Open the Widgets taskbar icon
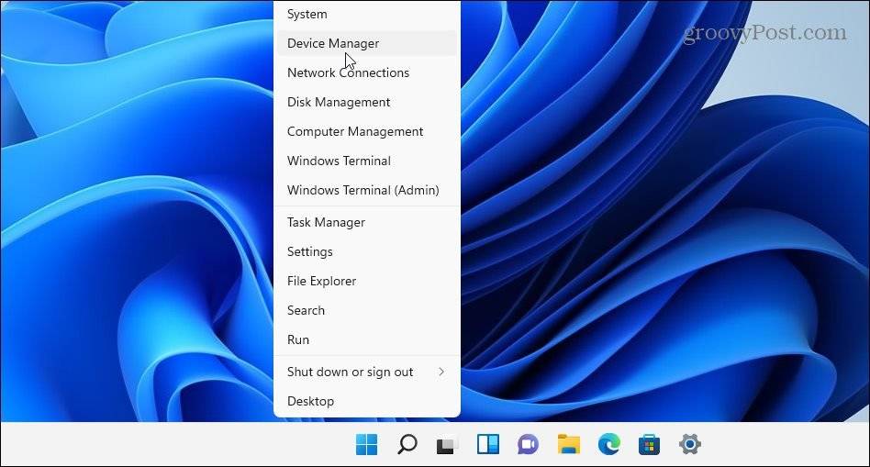The width and height of the screenshot is (870, 467). [x=487, y=444]
